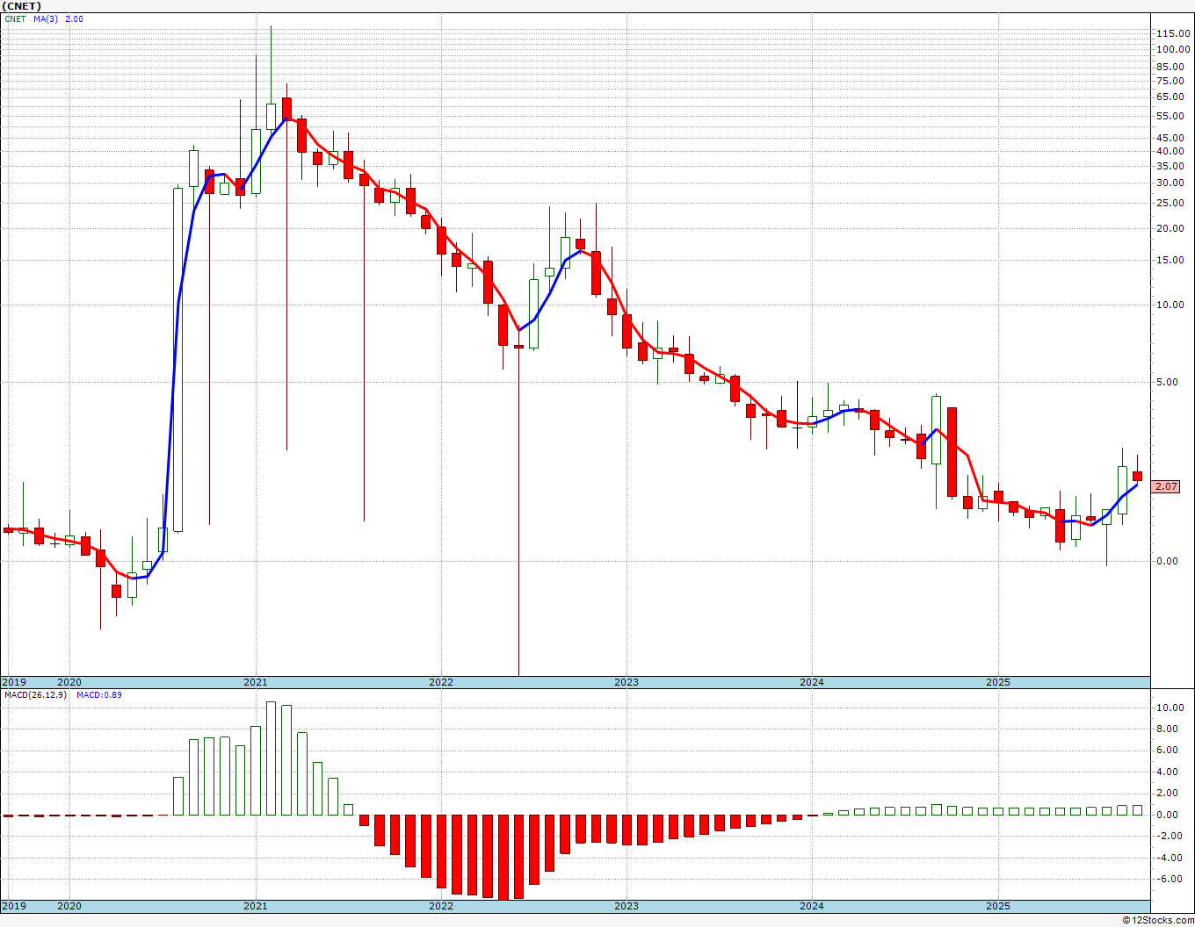Click 2022 on the price chart time axis
1195x927 pixels.
coord(441,682)
